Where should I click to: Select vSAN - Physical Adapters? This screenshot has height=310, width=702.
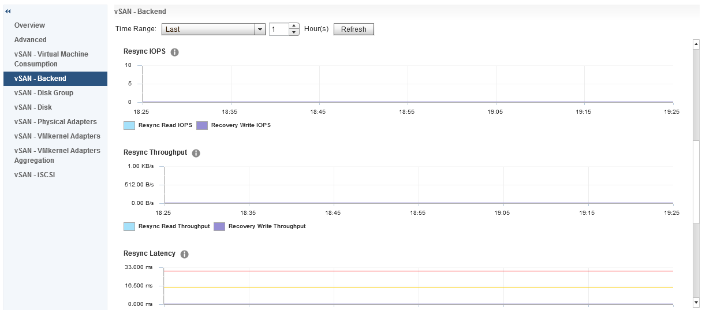55,122
